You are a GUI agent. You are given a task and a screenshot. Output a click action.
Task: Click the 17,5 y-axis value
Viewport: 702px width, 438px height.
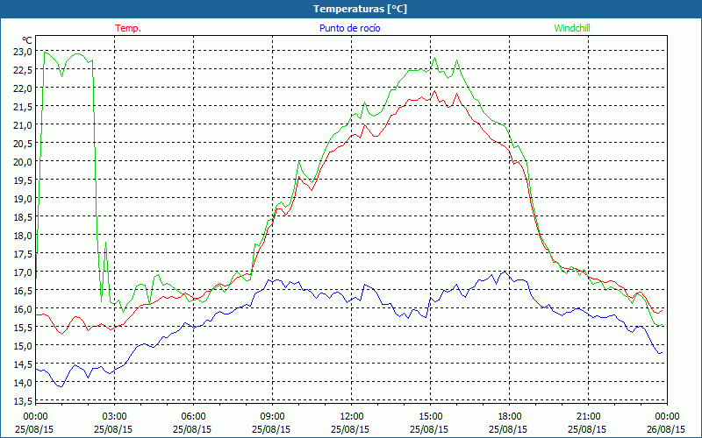coord(23,254)
